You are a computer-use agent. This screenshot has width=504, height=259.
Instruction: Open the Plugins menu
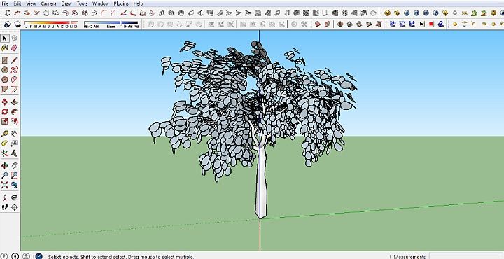(x=121, y=3)
